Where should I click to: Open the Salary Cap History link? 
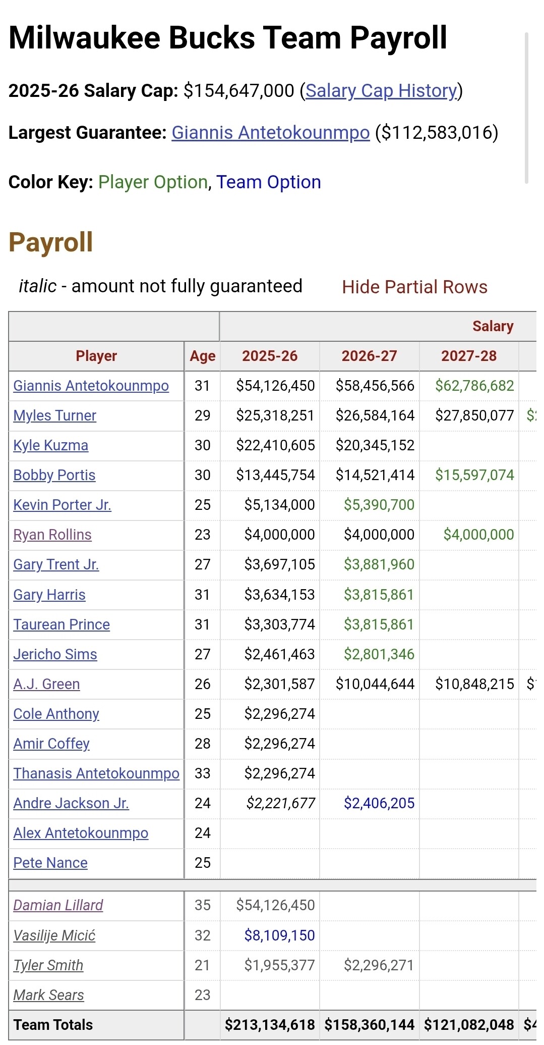[381, 91]
